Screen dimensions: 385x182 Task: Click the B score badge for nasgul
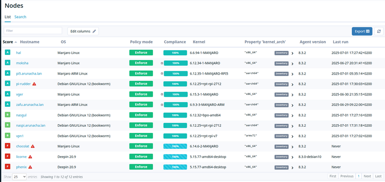(7, 115)
